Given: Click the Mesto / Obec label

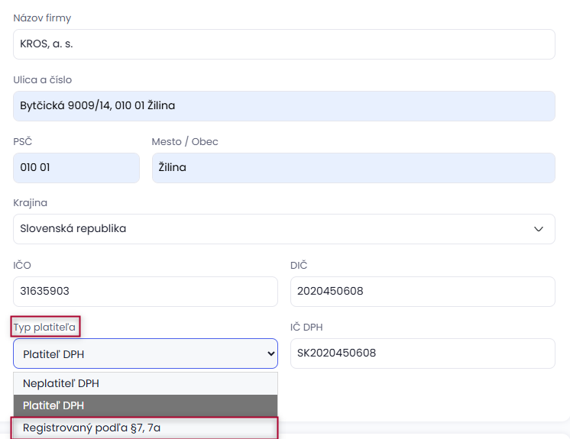Looking at the screenshot, I should pos(185,141).
